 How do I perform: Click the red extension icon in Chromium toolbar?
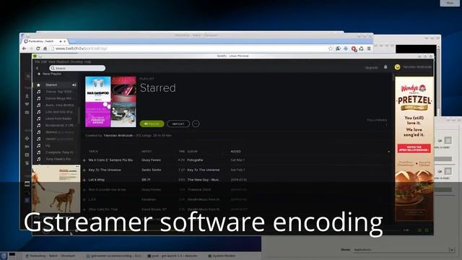point(354,49)
